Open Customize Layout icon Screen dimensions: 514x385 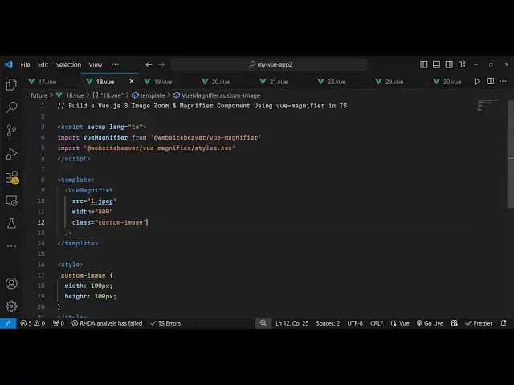coord(462,64)
